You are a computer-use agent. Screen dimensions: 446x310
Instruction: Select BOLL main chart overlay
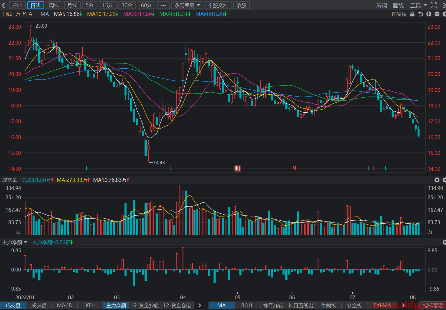(x=247, y=305)
